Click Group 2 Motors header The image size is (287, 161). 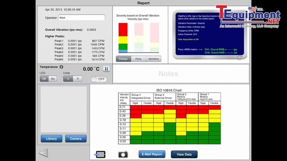[187, 97]
